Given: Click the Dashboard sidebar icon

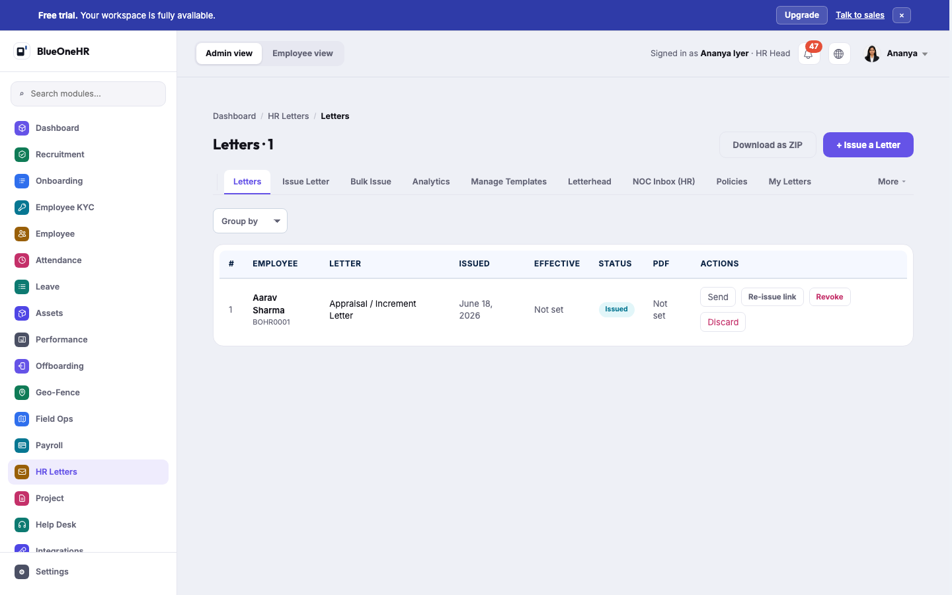Looking at the screenshot, I should click(22, 128).
